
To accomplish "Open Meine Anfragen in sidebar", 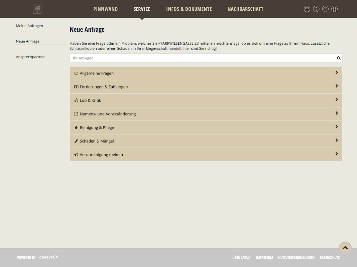I will [x=29, y=26].
